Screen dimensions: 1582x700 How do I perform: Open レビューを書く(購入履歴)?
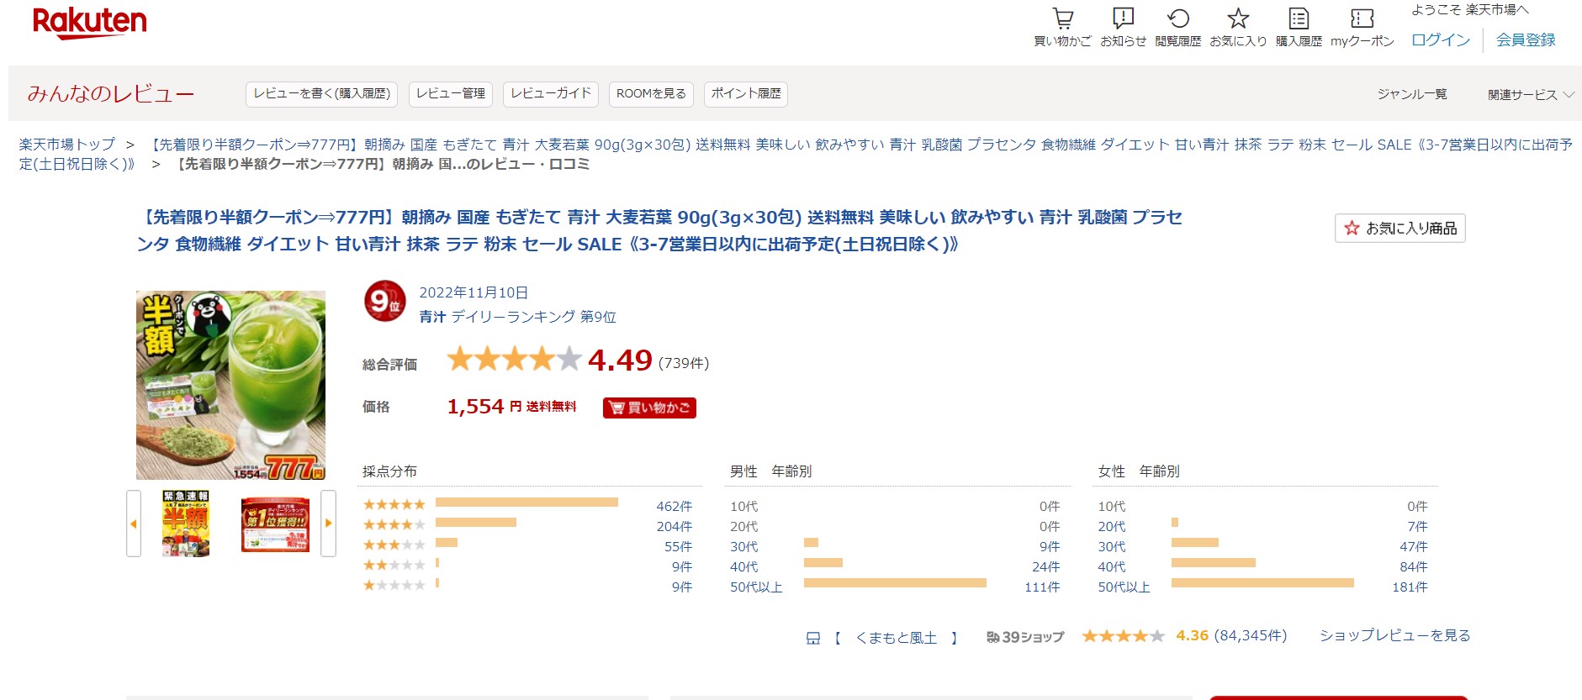(x=321, y=93)
